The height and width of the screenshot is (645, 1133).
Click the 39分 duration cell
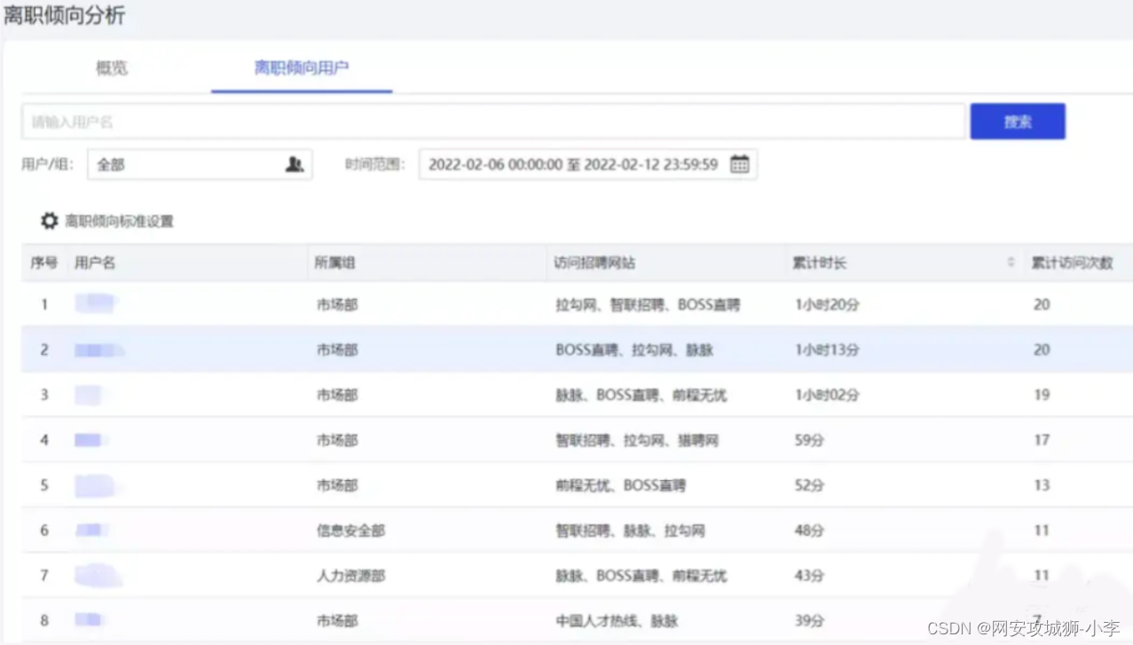[809, 621]
